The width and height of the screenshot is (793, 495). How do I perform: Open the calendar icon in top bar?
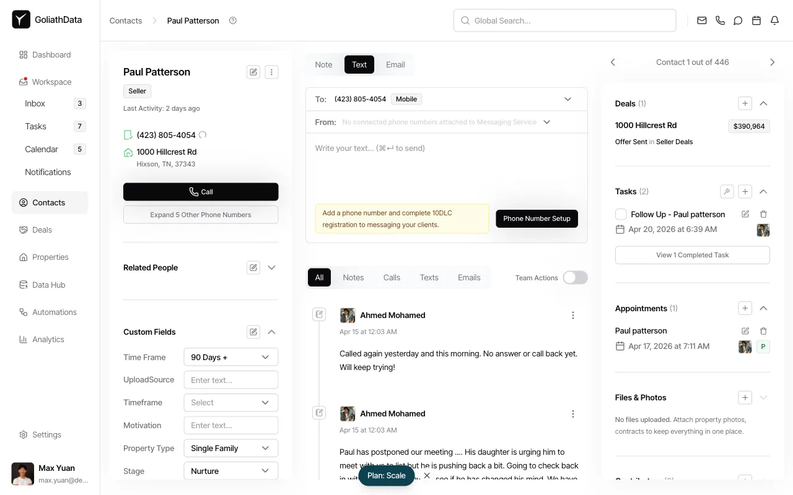(756, 20)
